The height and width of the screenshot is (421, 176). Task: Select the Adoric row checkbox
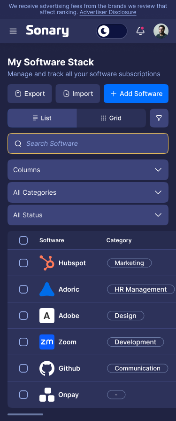23,289
